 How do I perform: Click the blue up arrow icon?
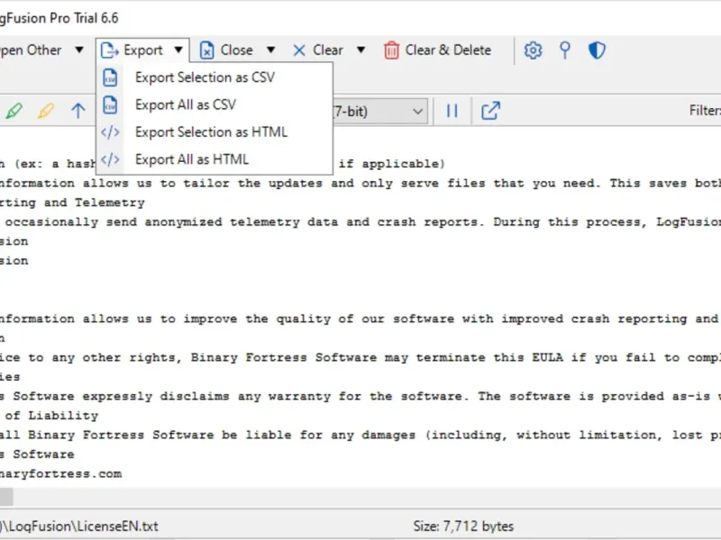tap(78, 111)
